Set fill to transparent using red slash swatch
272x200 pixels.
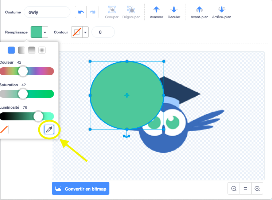[4, 129]
